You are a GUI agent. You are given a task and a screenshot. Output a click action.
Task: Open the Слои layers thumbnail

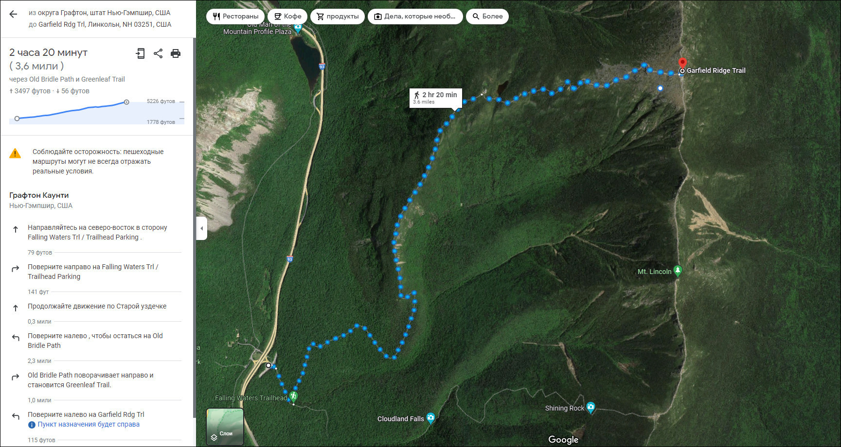pos(225,427)
